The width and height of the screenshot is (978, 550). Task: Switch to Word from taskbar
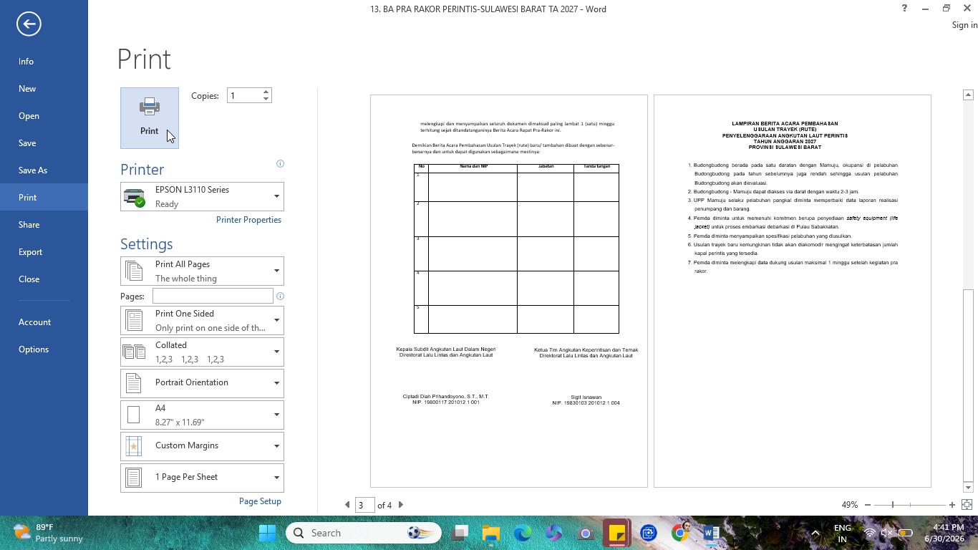tap(711, 533)
